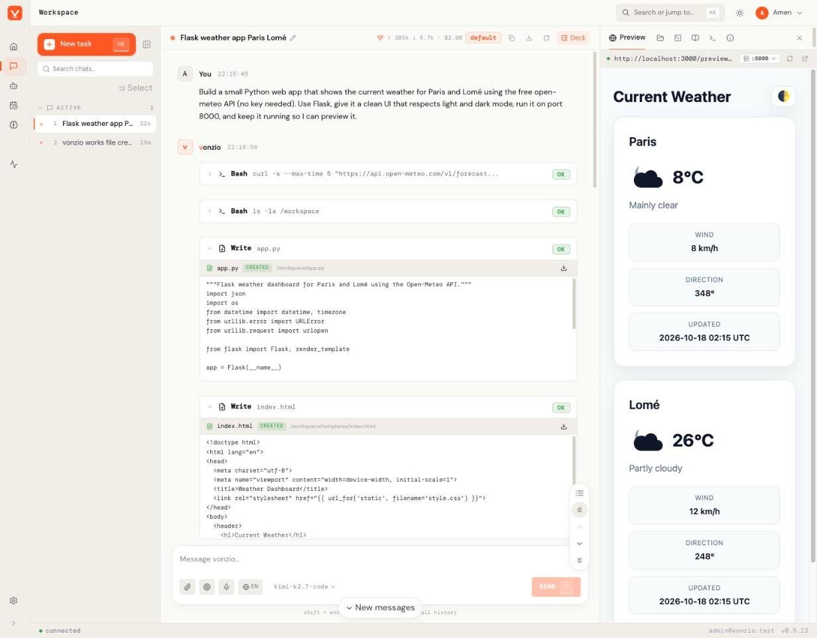Click the default badge in header

tap(483, 38)
